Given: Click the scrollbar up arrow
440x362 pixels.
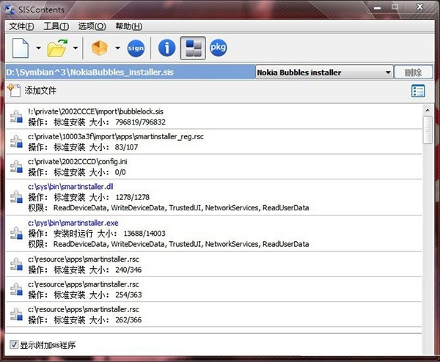Looking at the screenshot, I should 428,110.
